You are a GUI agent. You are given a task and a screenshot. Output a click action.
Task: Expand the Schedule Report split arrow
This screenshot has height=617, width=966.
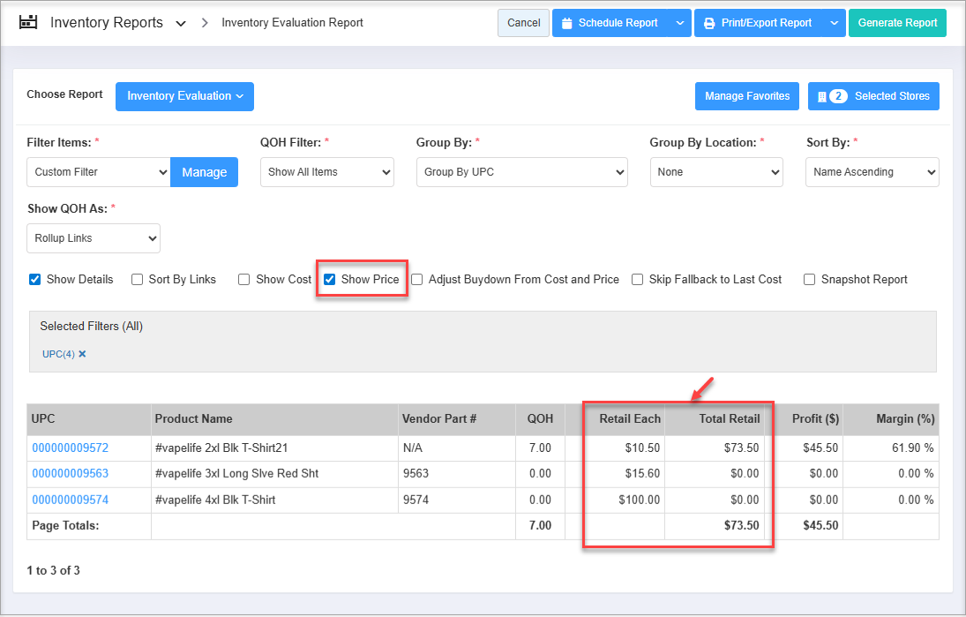click(679, 23)
